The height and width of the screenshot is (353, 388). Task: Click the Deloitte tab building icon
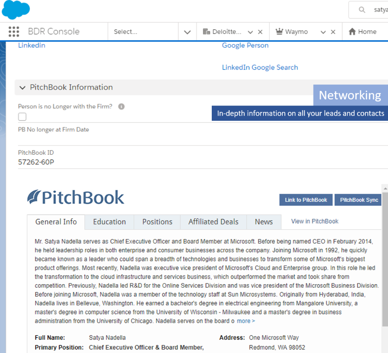[x=206, y=32]
